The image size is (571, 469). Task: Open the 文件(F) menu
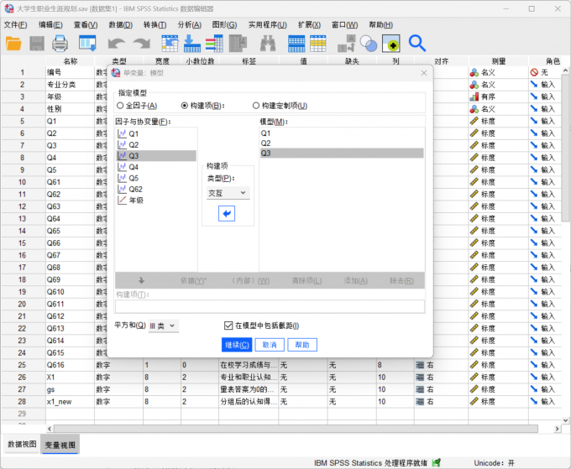pos(16,24)
